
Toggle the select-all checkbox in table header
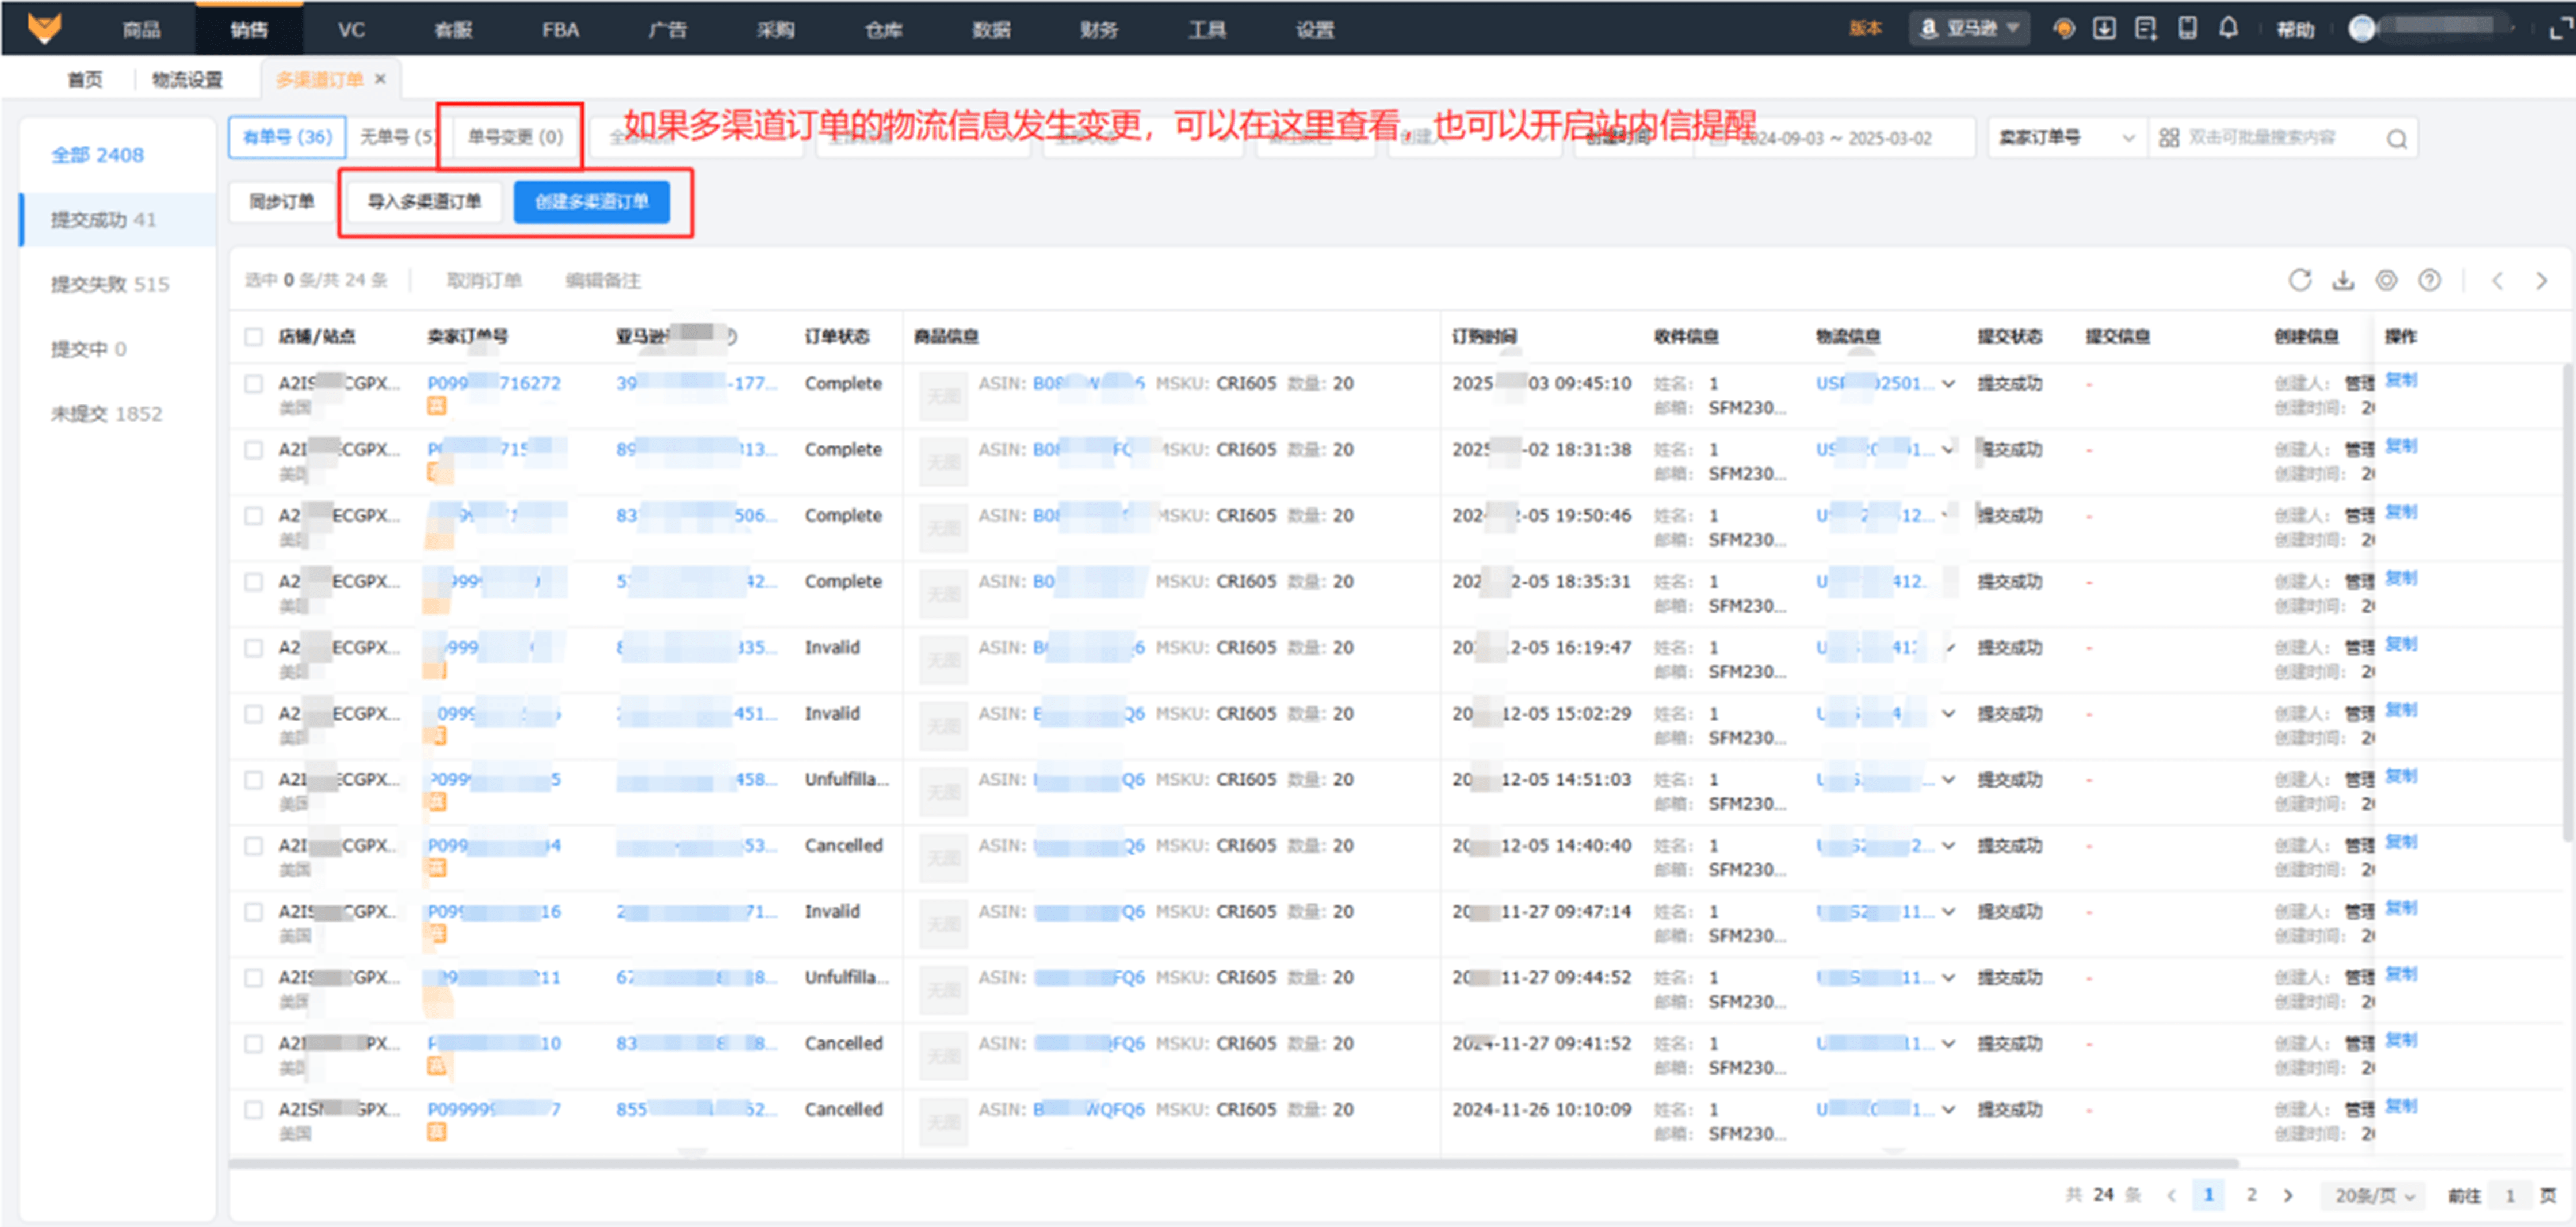pyautogui.click(x=254, y=336)
